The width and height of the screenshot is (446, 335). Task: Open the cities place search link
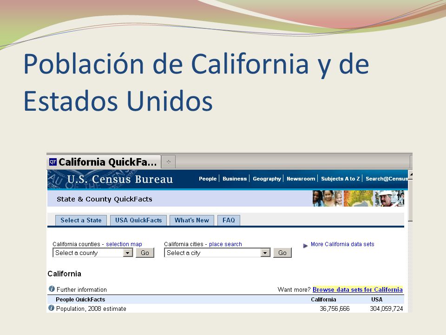pos(226,244)
